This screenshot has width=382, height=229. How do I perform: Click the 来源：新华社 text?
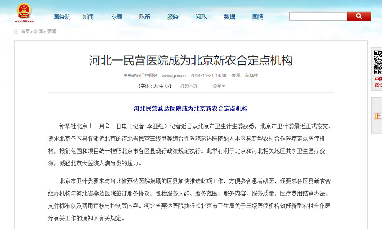[244, 75]
